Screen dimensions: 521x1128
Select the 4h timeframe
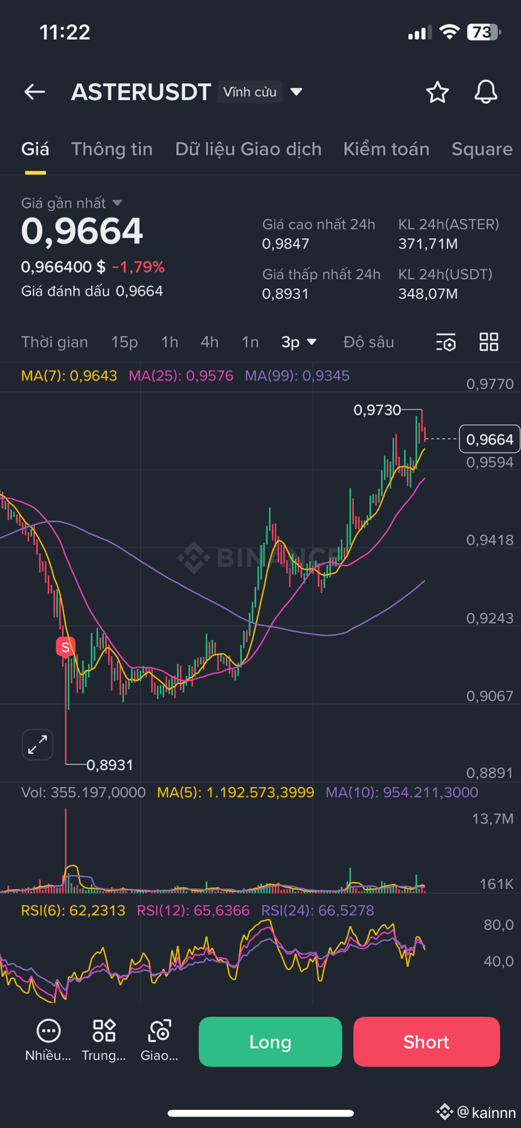[x=210, y=342]
